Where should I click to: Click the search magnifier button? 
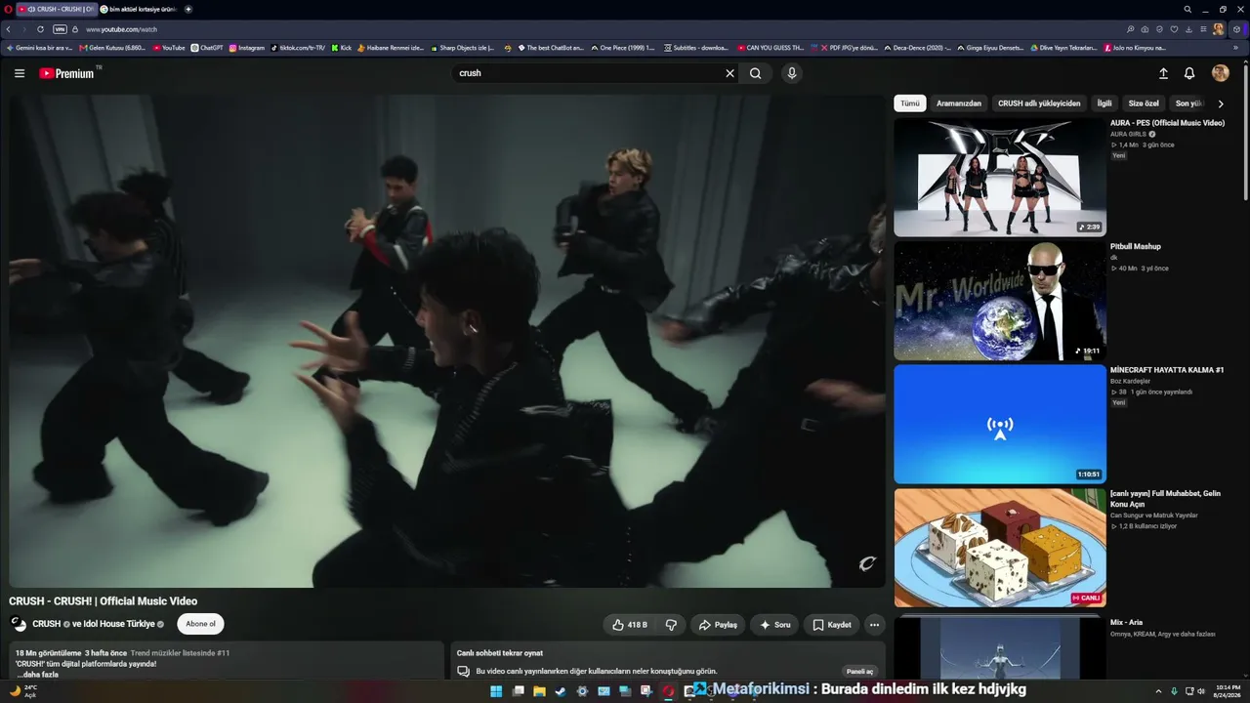click(x=756, y=73)
